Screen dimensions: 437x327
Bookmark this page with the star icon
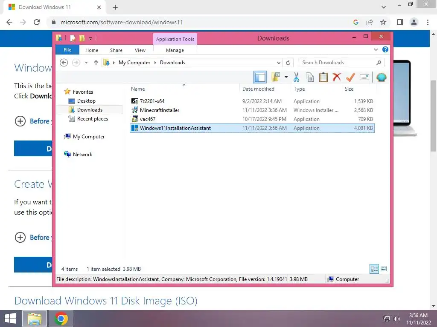(x=383, y=22)
